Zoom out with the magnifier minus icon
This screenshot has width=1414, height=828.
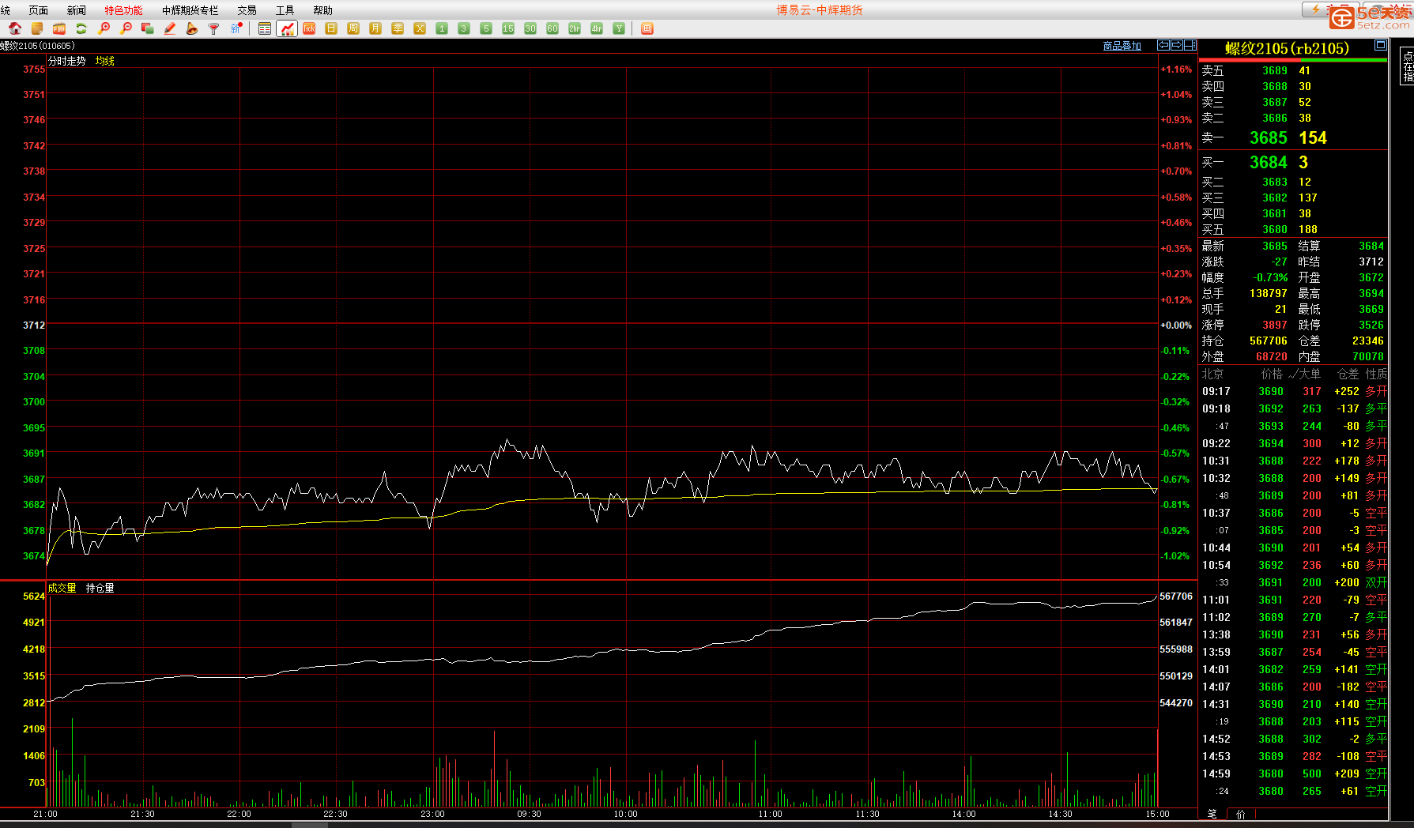tap(126, 28)
